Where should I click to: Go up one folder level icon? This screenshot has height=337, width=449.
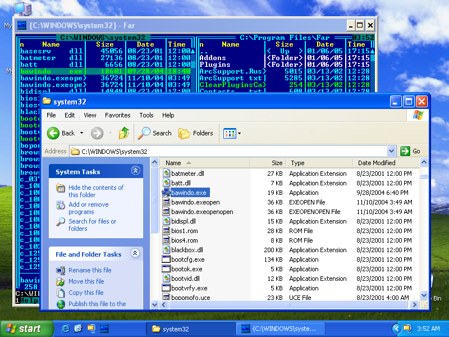(124, 133)
